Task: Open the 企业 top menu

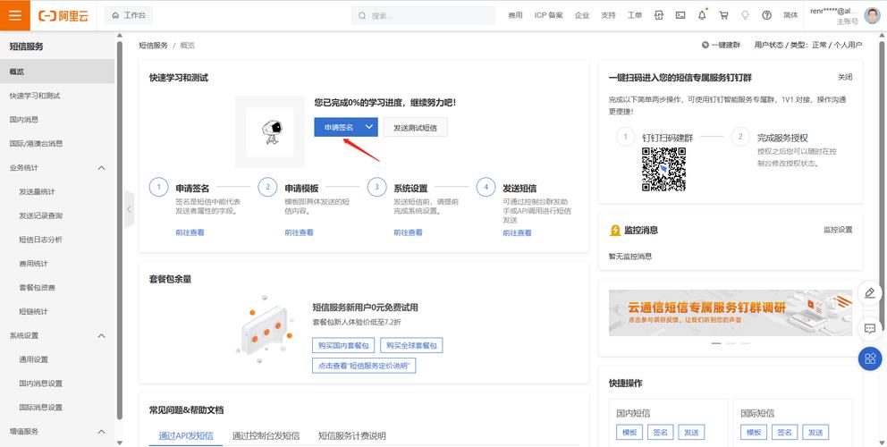Action: click(581, 16)
